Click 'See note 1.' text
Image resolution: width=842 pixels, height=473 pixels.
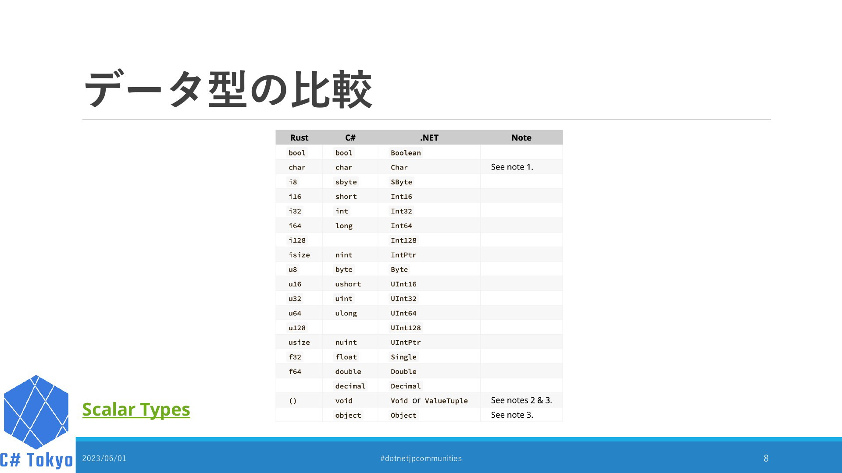click(512, 167)
